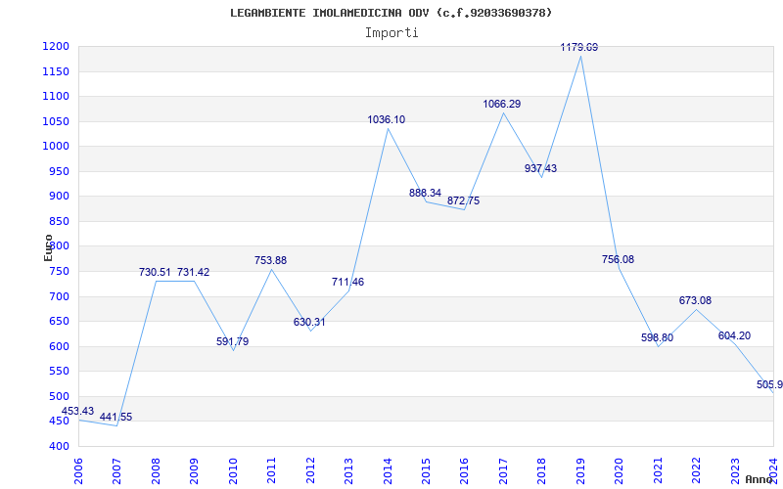The image size is (783, 489).
Task: Click the x-axis year 2013
Action: point(348,470)
